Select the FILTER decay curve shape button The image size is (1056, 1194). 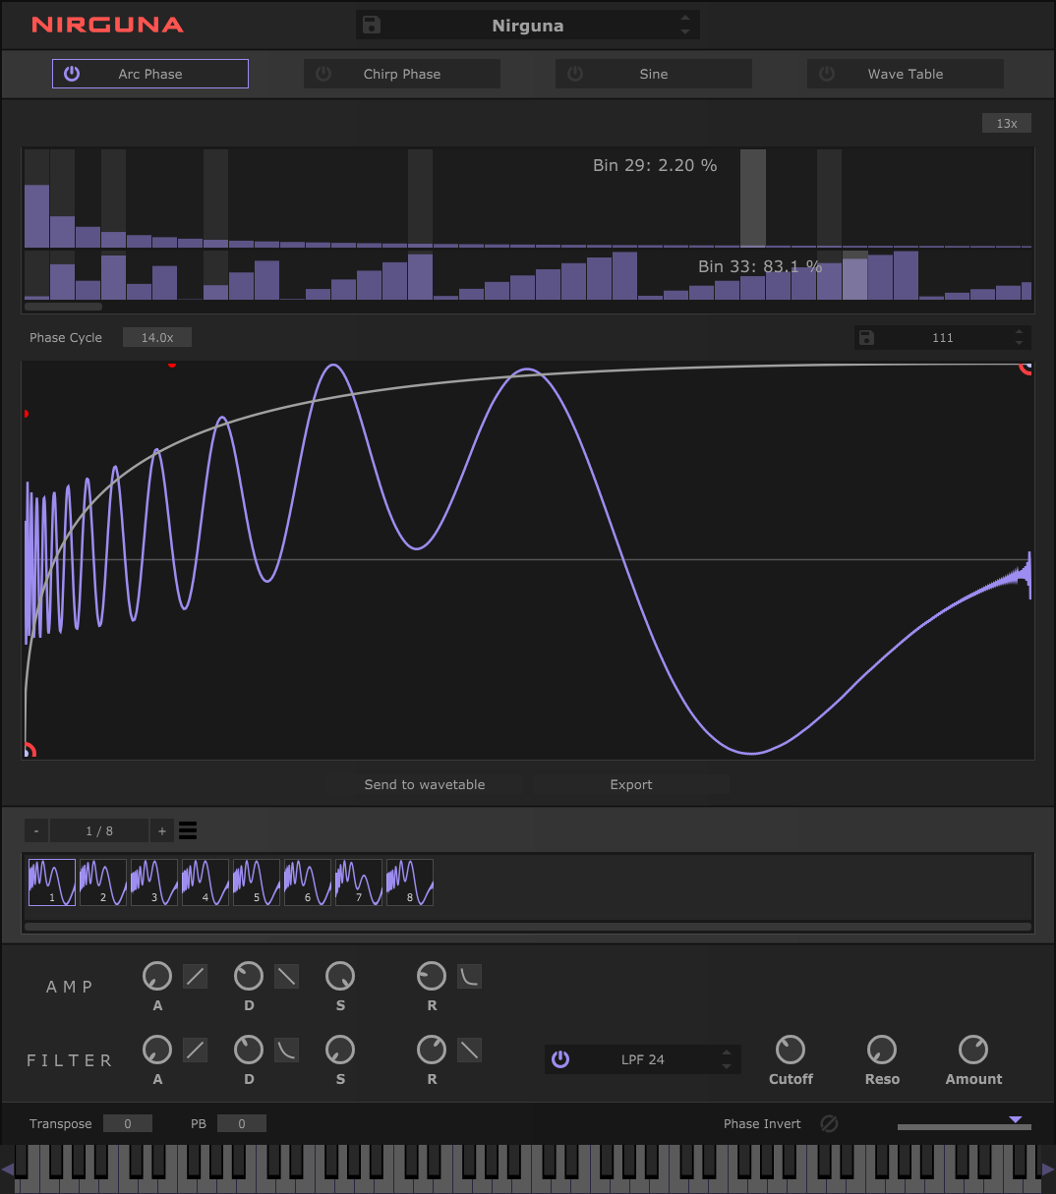click(x=286, y=1050)
